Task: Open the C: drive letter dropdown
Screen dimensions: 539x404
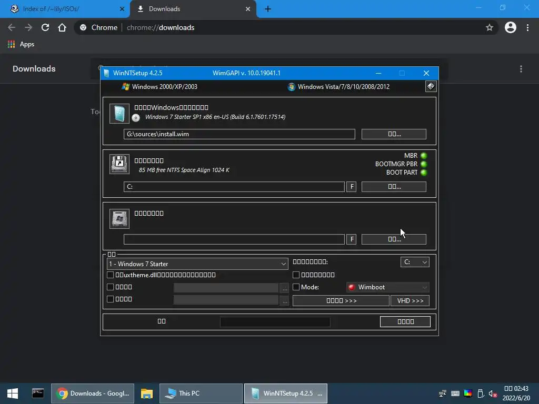Action: pyautogui.click(x=415, y=262)
